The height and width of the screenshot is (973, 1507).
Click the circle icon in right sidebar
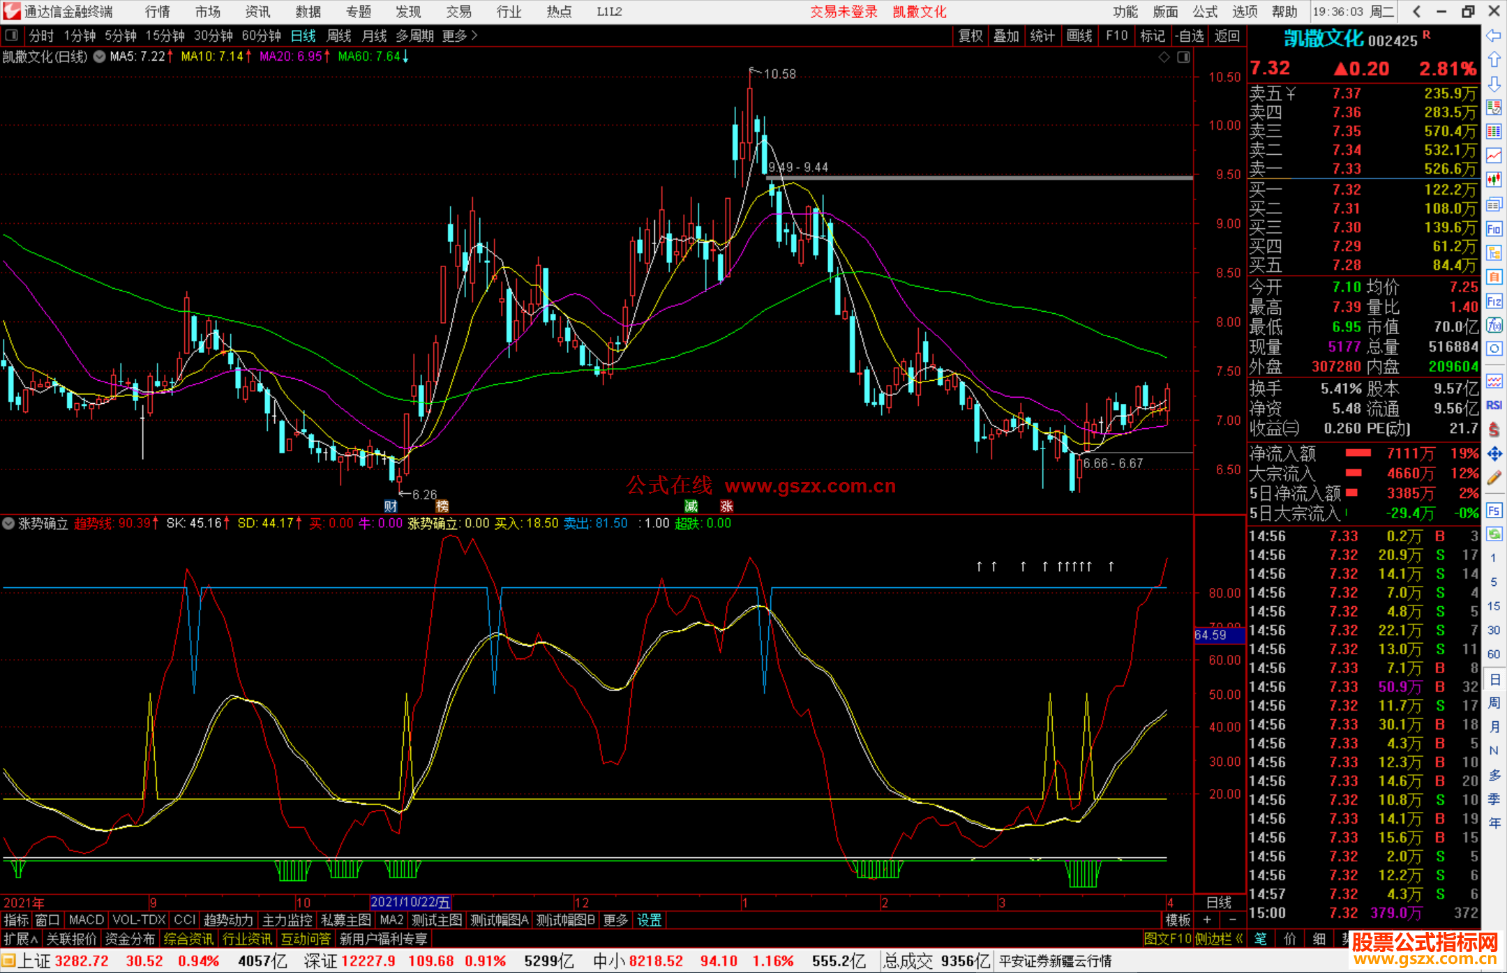[x=1494, y=349]
